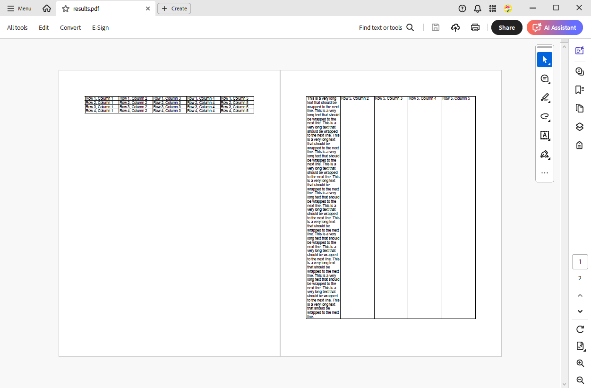The height and width of the screenshot is (388, 591).
Task: Open the Convert menu
Action: 70,27
